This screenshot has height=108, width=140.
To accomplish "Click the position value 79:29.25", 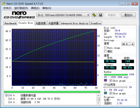I will click(122, 100).
